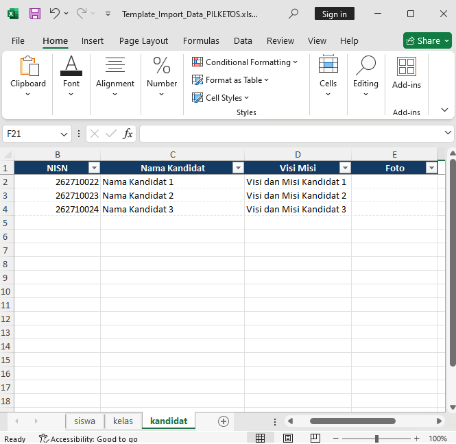
Task: Open the Help tab
Action: (x=349, y=40)
